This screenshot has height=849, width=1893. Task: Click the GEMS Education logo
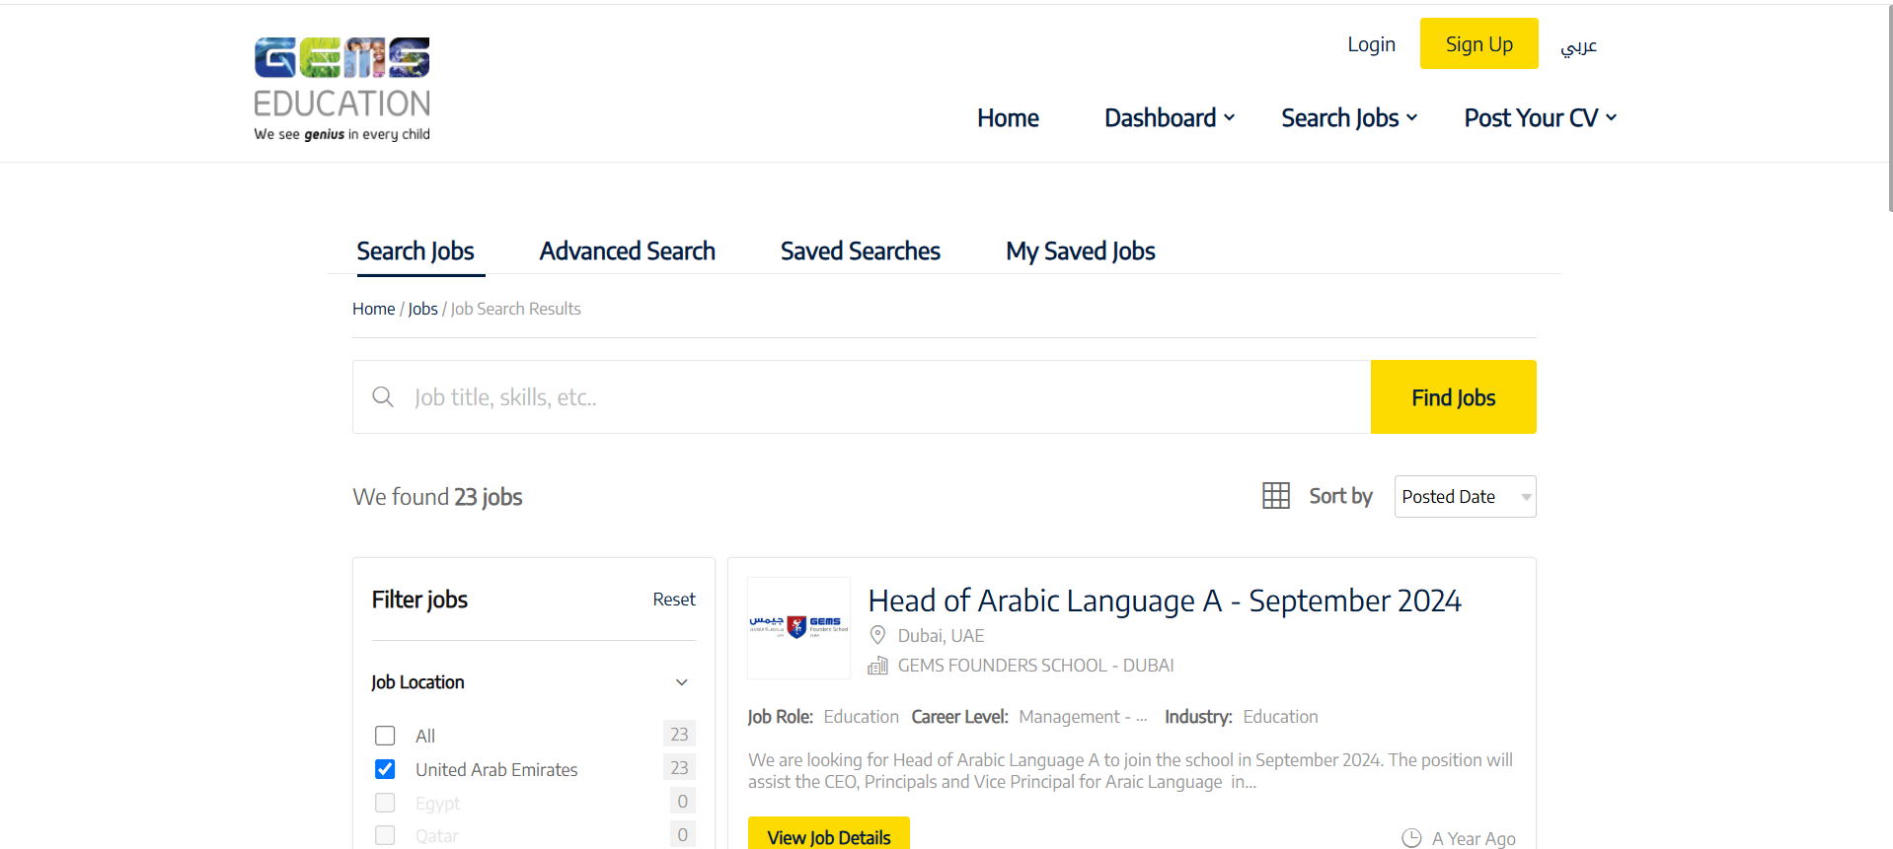pyautogui.click(x=341, y=90)
